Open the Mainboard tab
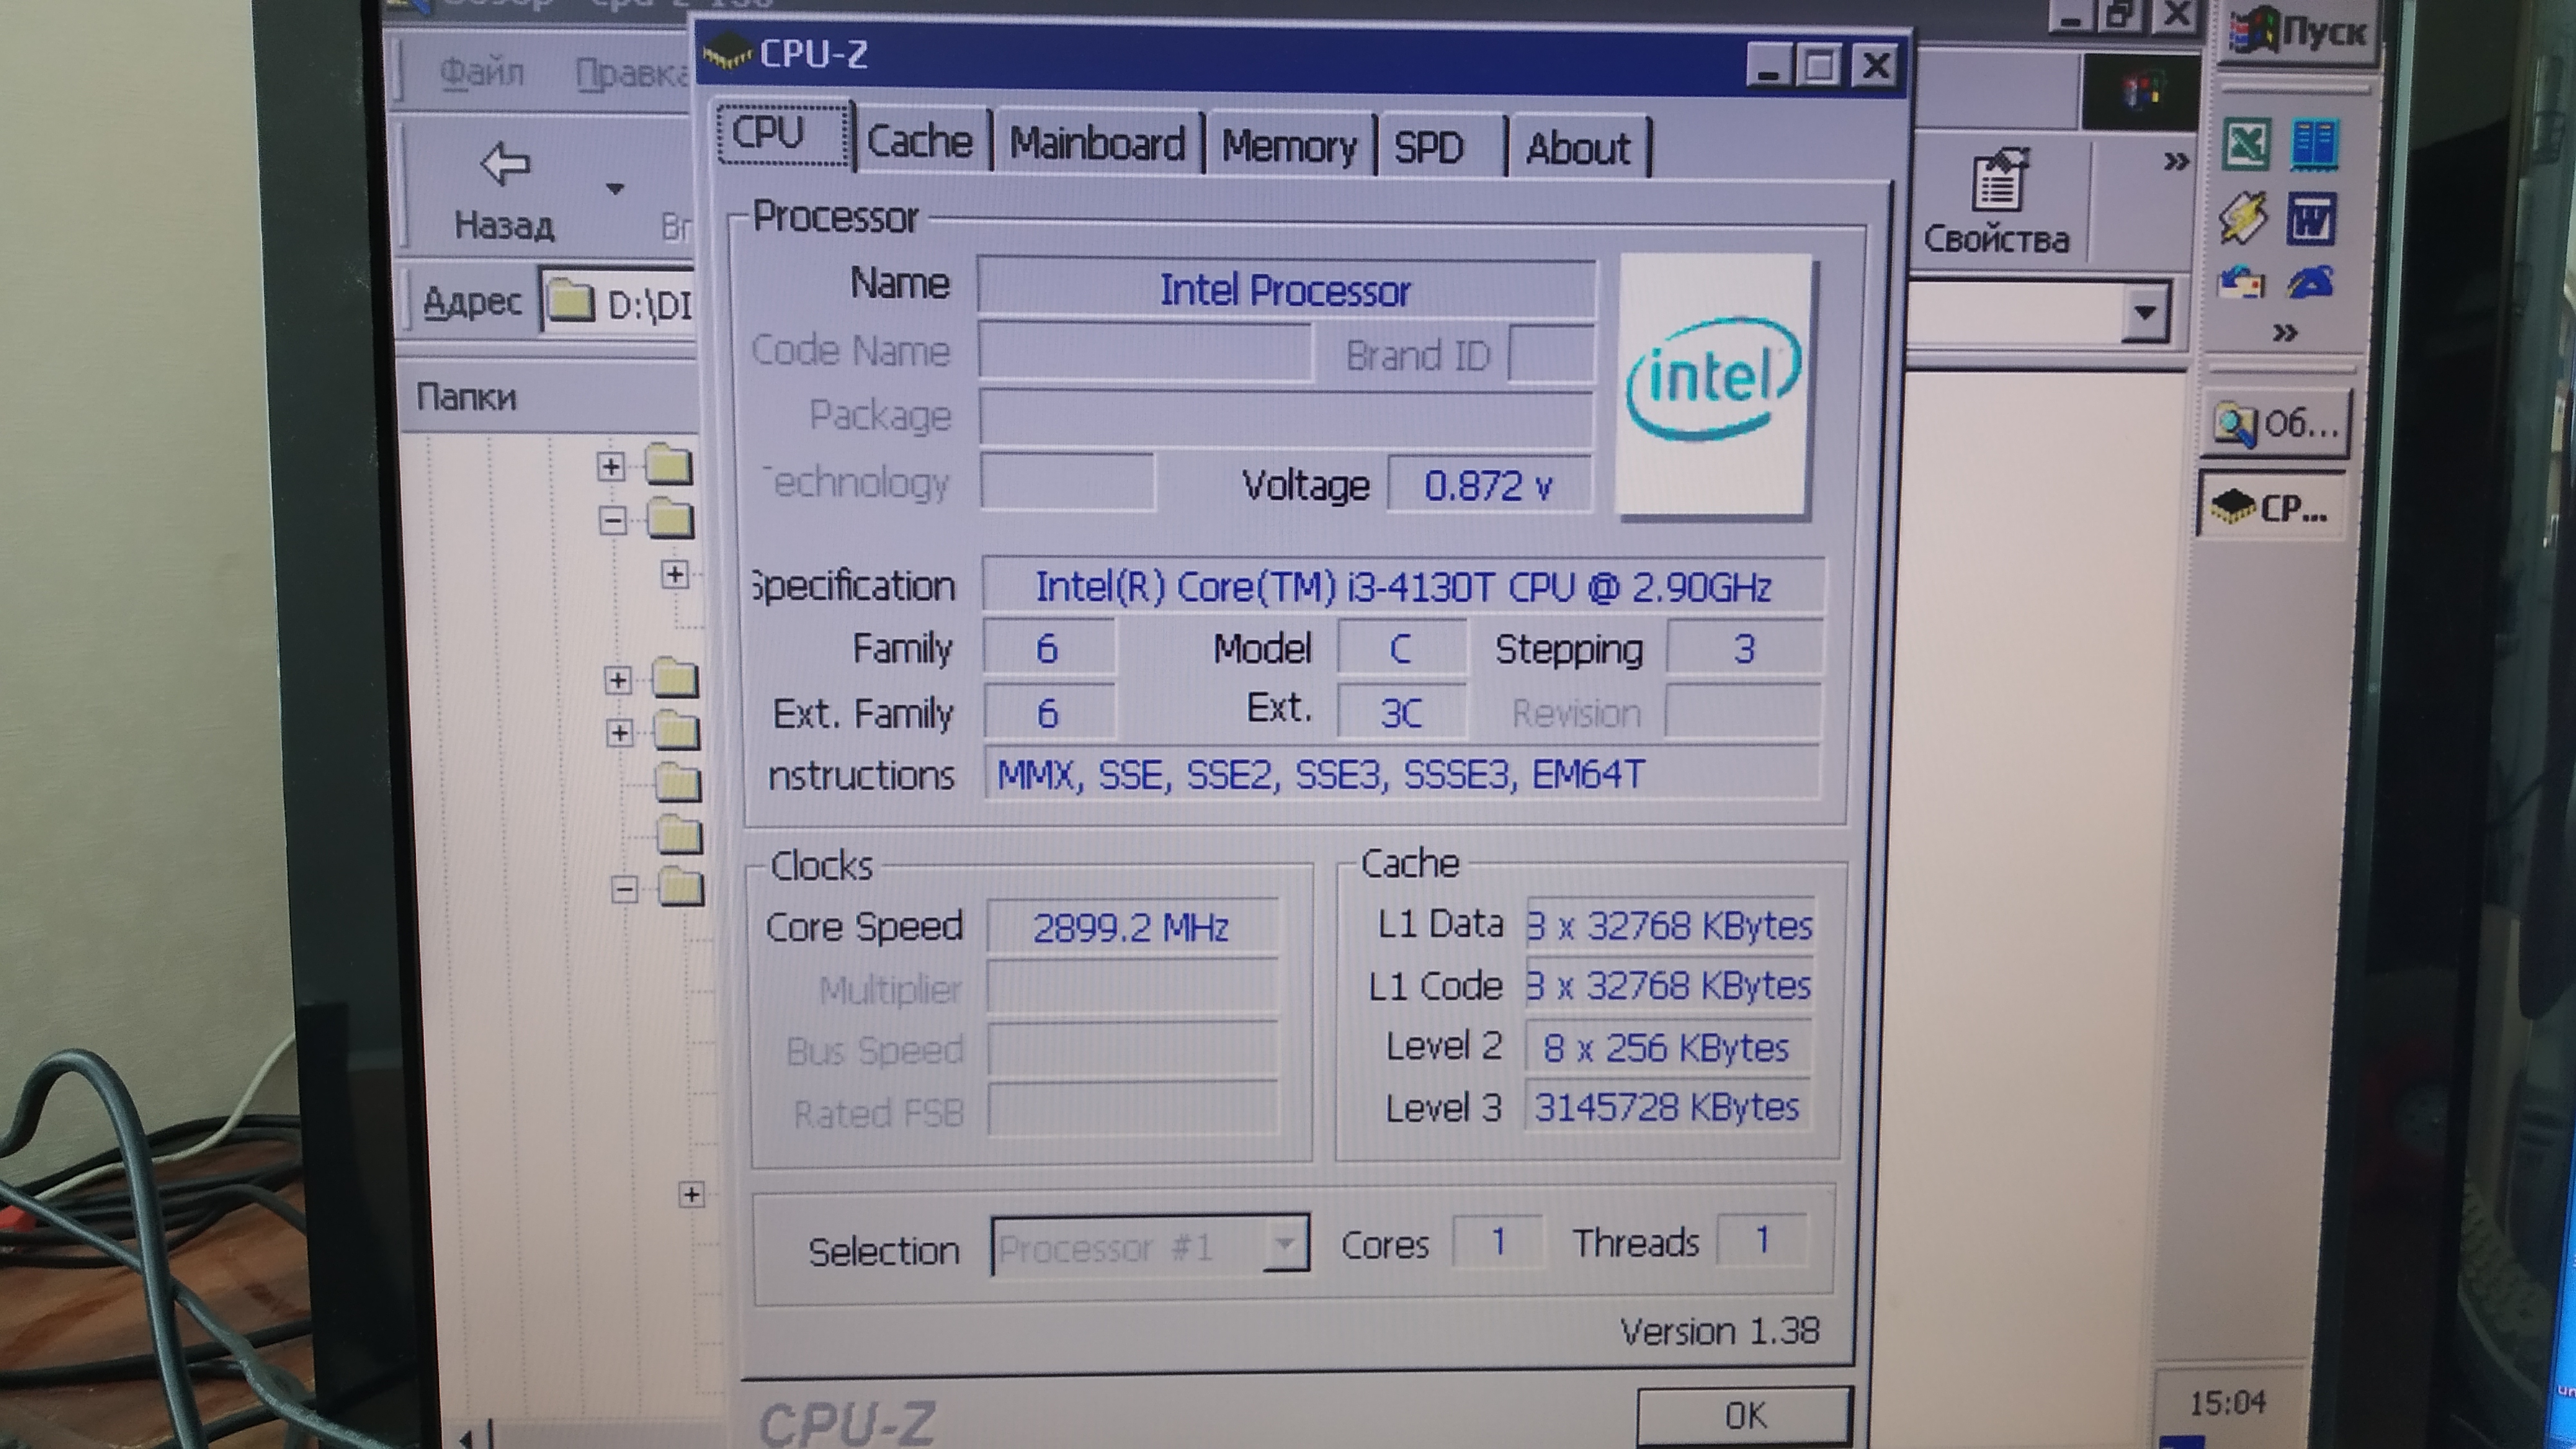Screen dimensions: 2576x1449 1097,143
